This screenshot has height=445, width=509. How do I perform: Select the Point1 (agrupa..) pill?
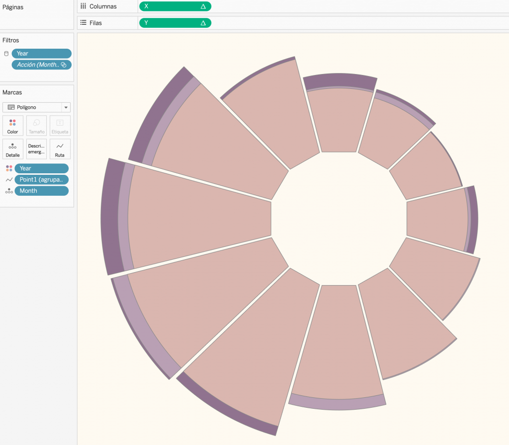(x=42, y=179)
